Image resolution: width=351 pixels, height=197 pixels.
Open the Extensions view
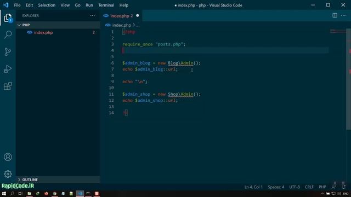point(8,86)
